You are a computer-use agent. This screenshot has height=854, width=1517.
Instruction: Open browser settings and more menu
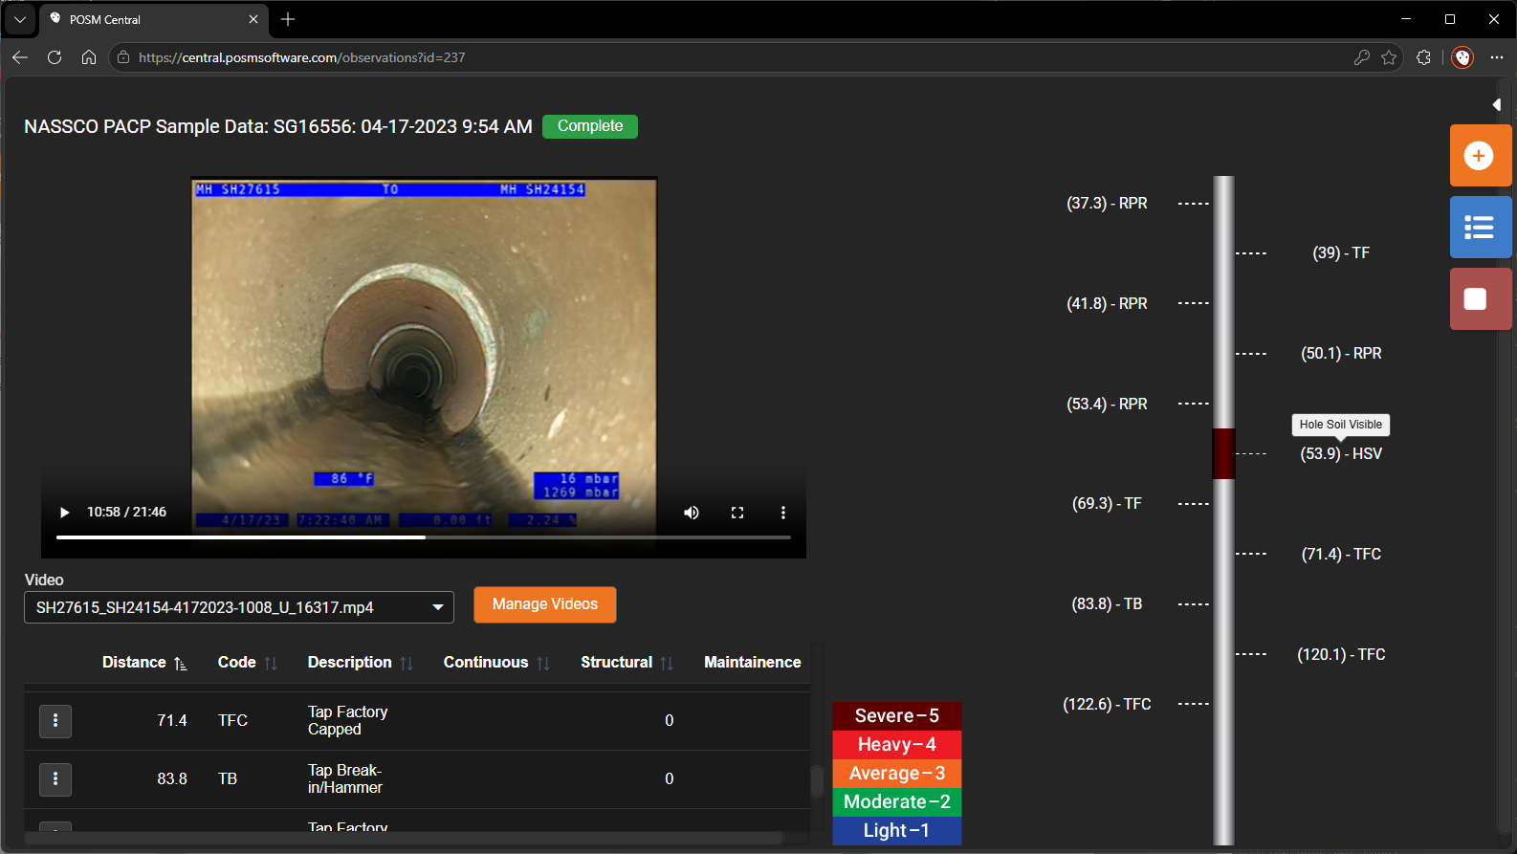click(x=1497, y=57)
